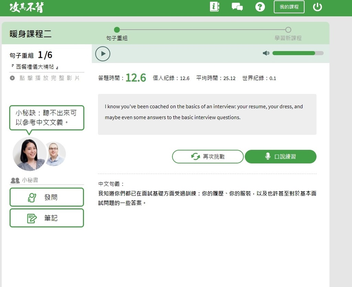The height and width of the screenshot is (287, 352).
Task: Click 點擊播放完整影片 link
Action: click(49, 78)
